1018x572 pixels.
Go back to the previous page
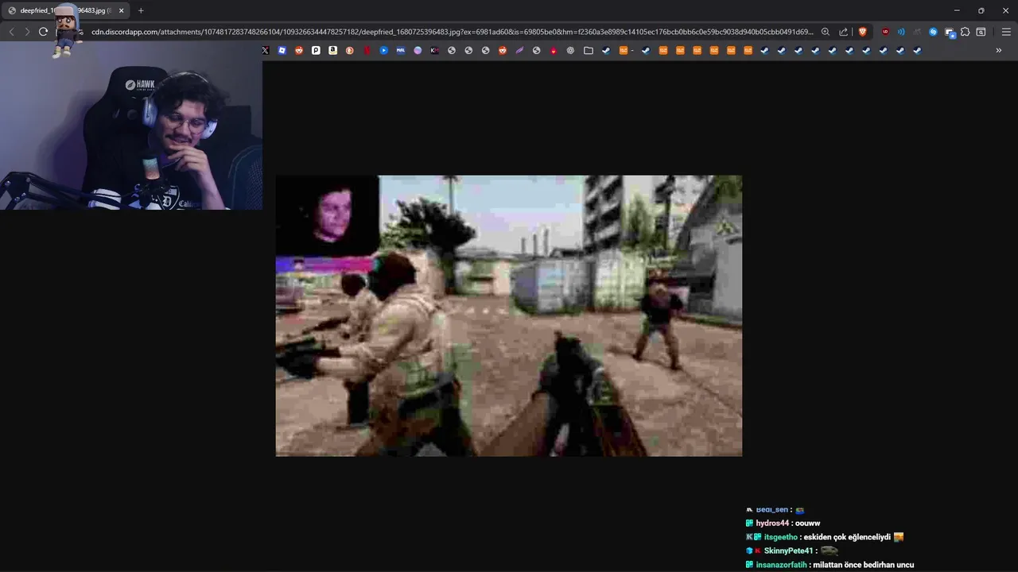pos(11,32)
